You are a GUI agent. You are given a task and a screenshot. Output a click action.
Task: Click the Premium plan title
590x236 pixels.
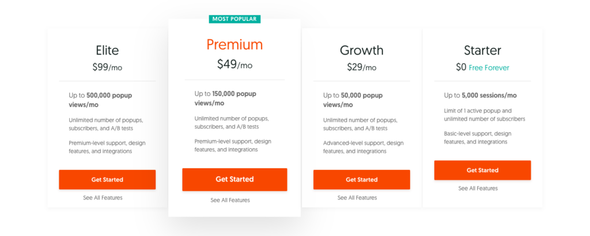(x=235, y=45)
